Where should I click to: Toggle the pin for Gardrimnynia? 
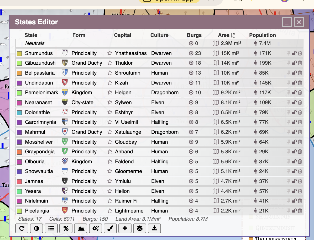tap(288, 122)
